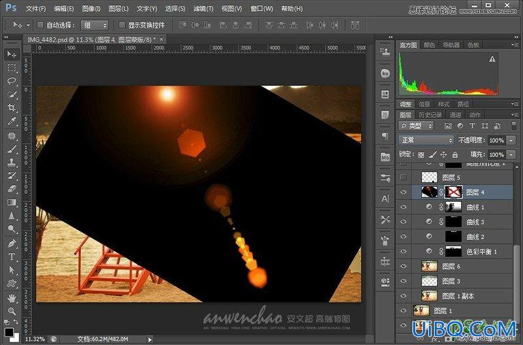Viewport: 523px width, 345px height.
Task: Select the History Brush tool
Action: [x=12, y=176]
